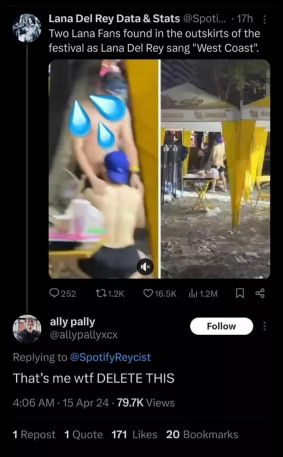Image resolution: width=283 pixels, height=457 pixels.
Task: Open the @allypallyxcx handle
Action: (x=84, y=335)
